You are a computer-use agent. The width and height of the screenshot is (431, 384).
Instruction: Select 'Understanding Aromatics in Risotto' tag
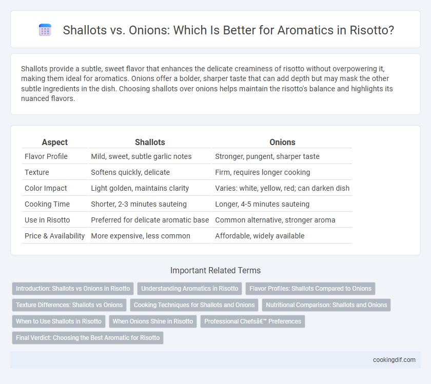click(x=190, y=289)
